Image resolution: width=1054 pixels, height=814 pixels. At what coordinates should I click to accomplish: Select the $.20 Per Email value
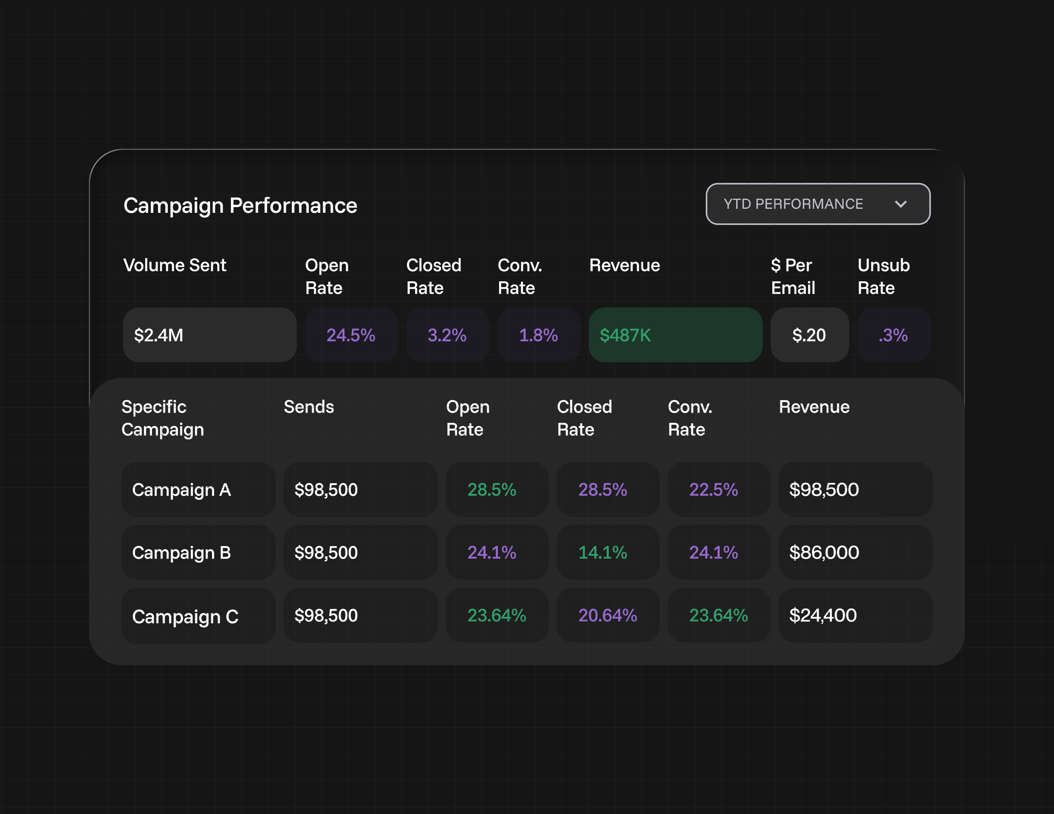pyautogui.click(x=809, y=335)
